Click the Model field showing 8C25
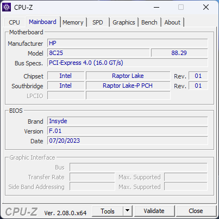The image size is (219, 219). [98, 53]
